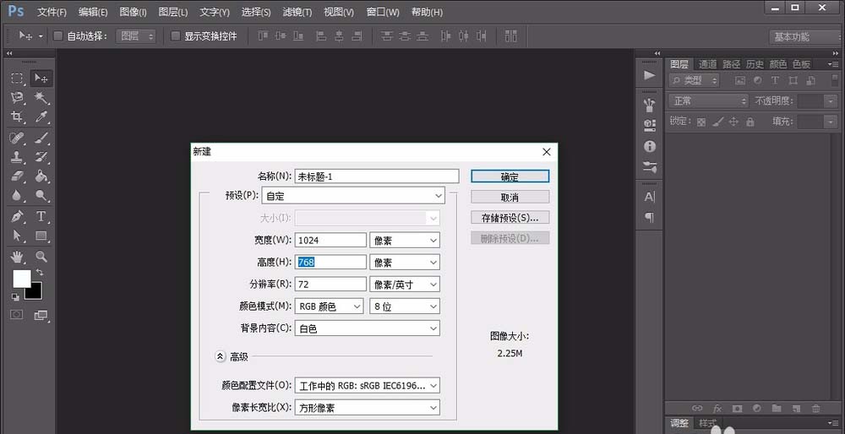Click the 确定 button
The width and height of the screenshot is (845, 434).
click(x=510, y=176)
